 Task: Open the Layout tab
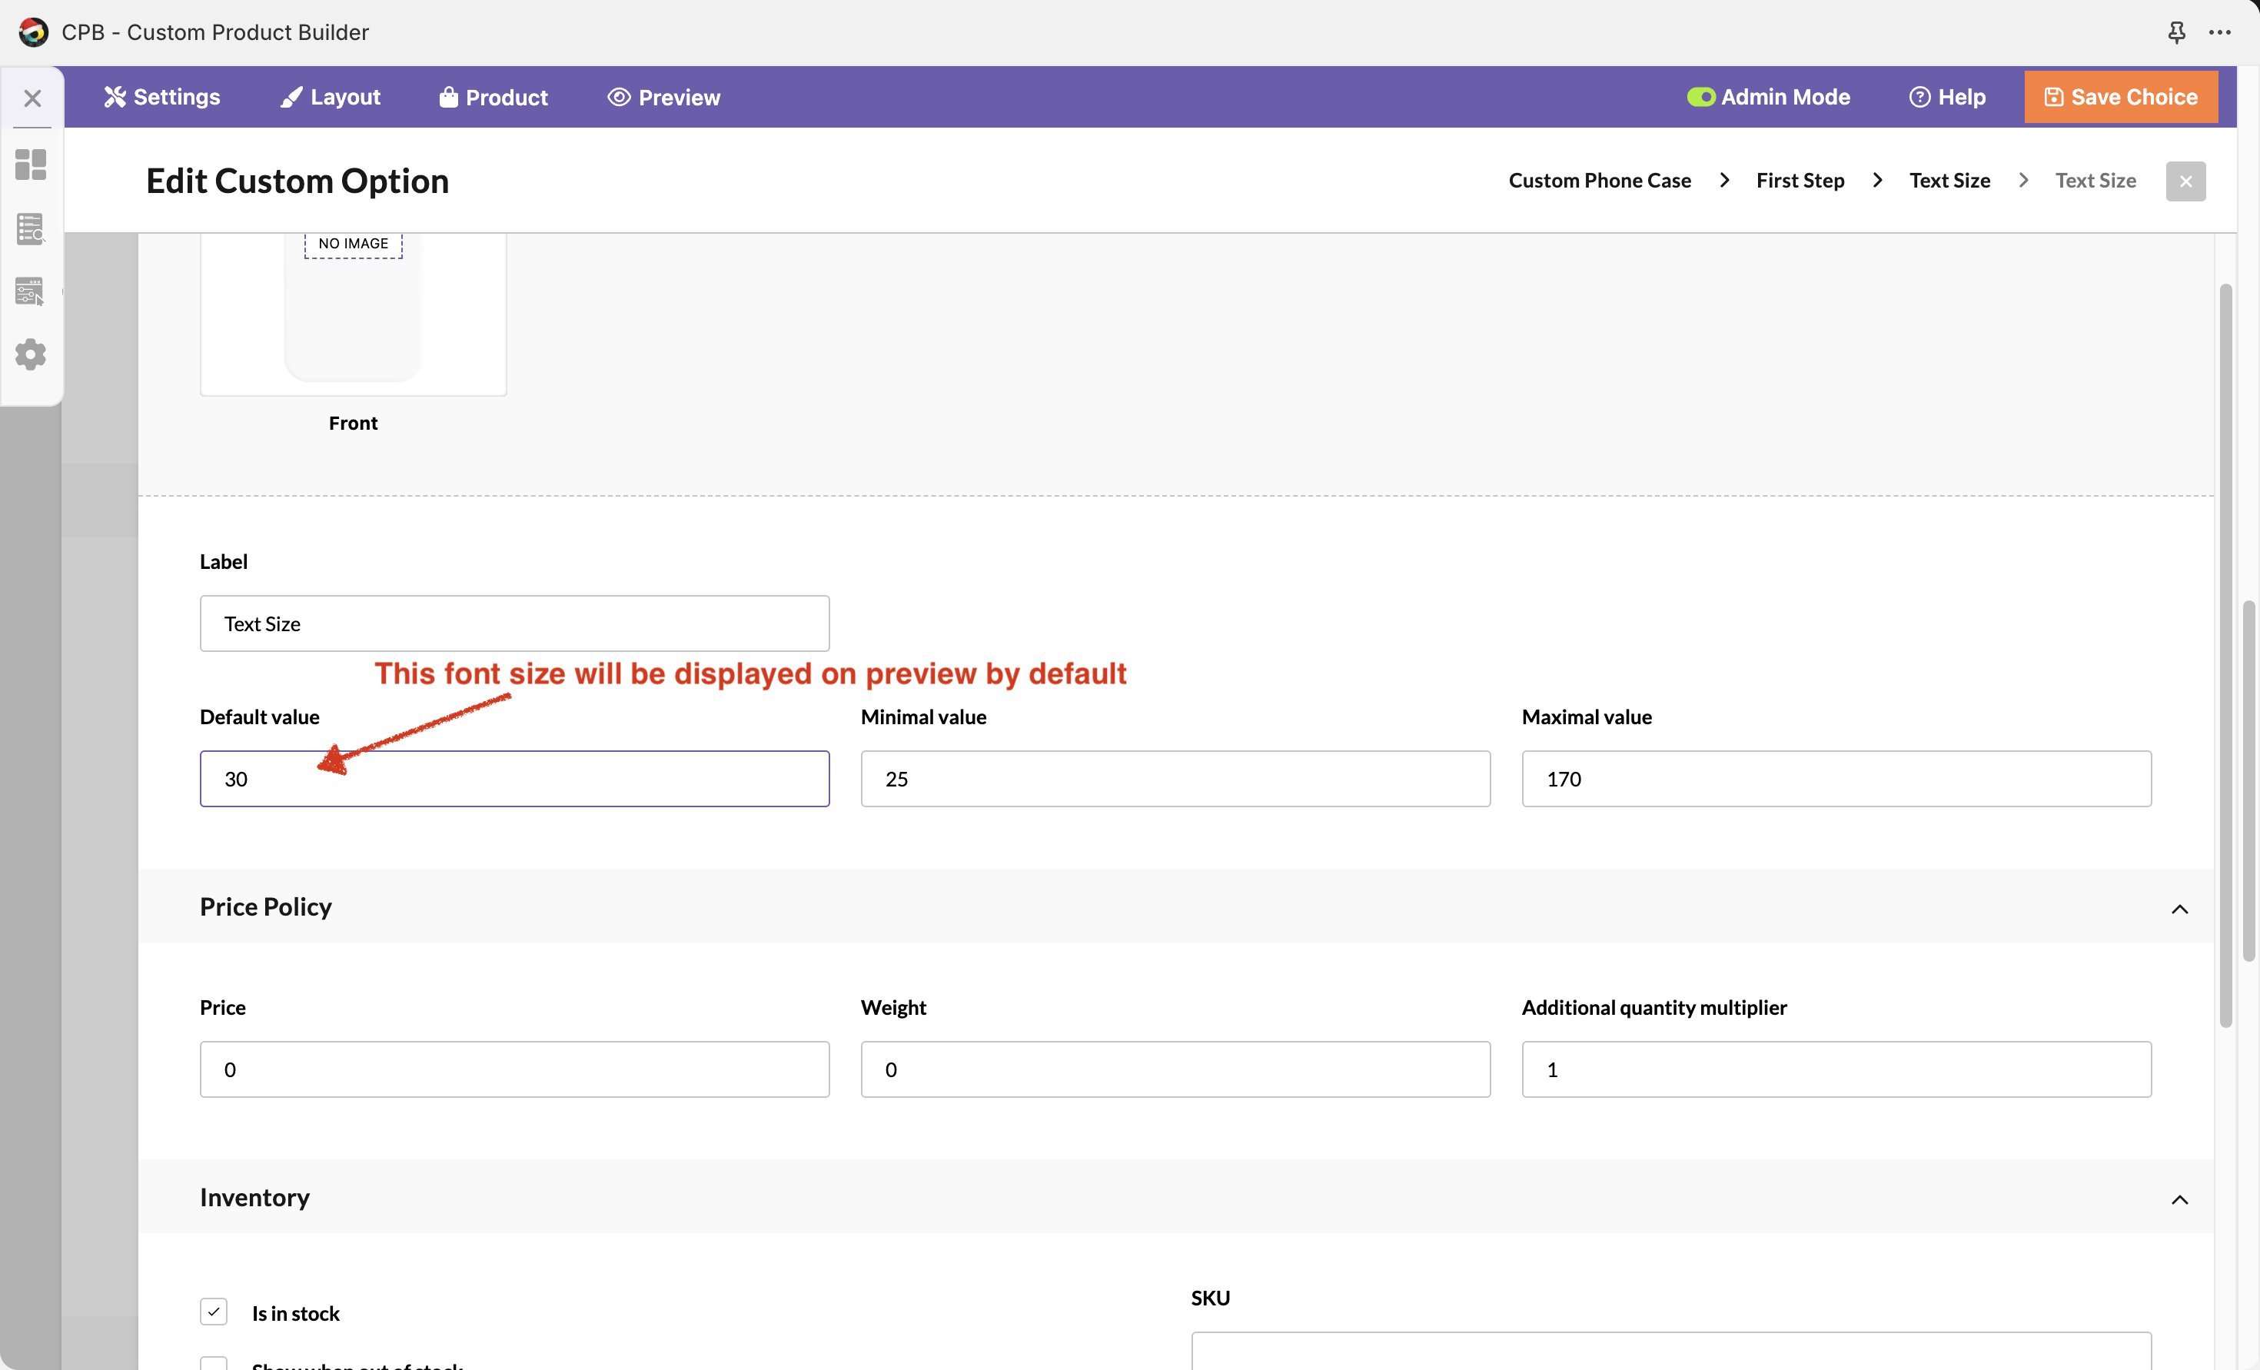331,98
